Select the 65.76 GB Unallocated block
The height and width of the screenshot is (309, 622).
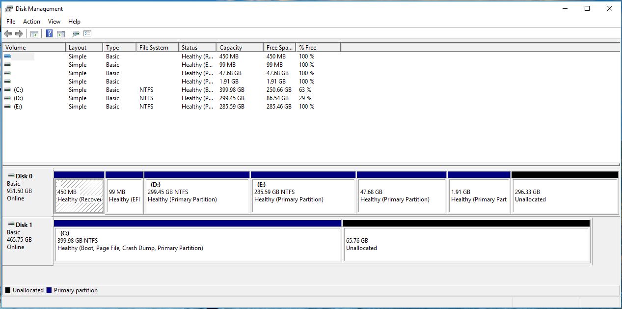(x=466, y=241)
